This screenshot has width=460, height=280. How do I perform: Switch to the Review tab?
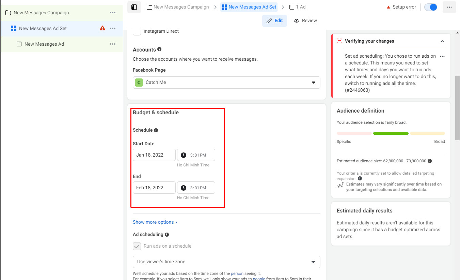305,21
